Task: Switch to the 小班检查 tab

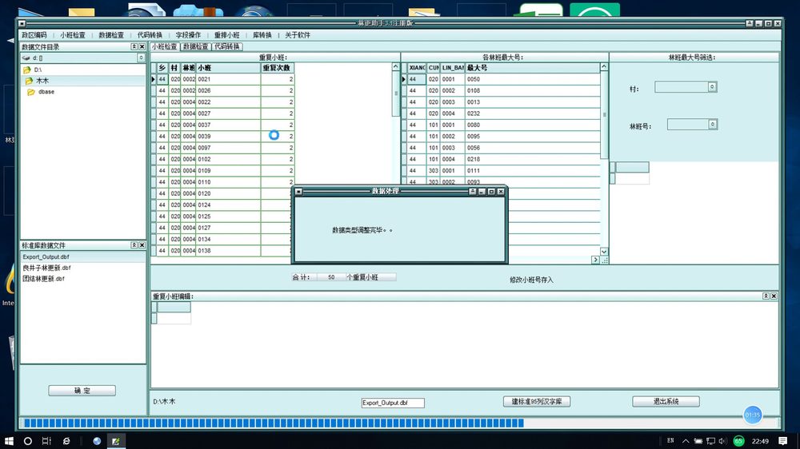Action: [x=164, y=46]
